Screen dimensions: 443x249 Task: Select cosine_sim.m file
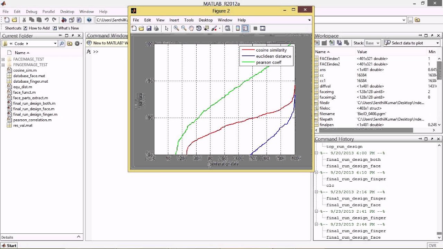[x=25, y=70]
